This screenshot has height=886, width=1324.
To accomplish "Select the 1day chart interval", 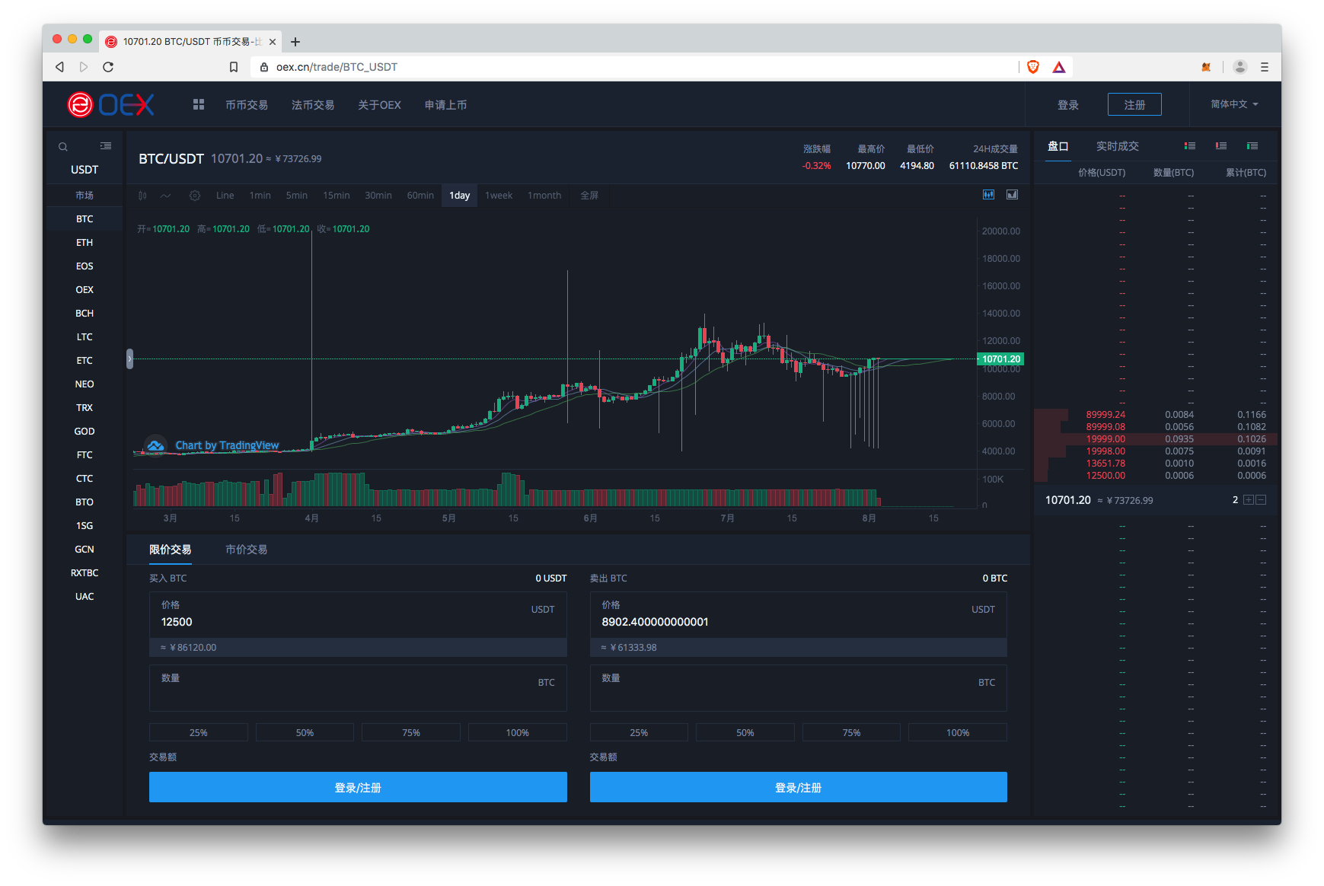I will [459, 196].
